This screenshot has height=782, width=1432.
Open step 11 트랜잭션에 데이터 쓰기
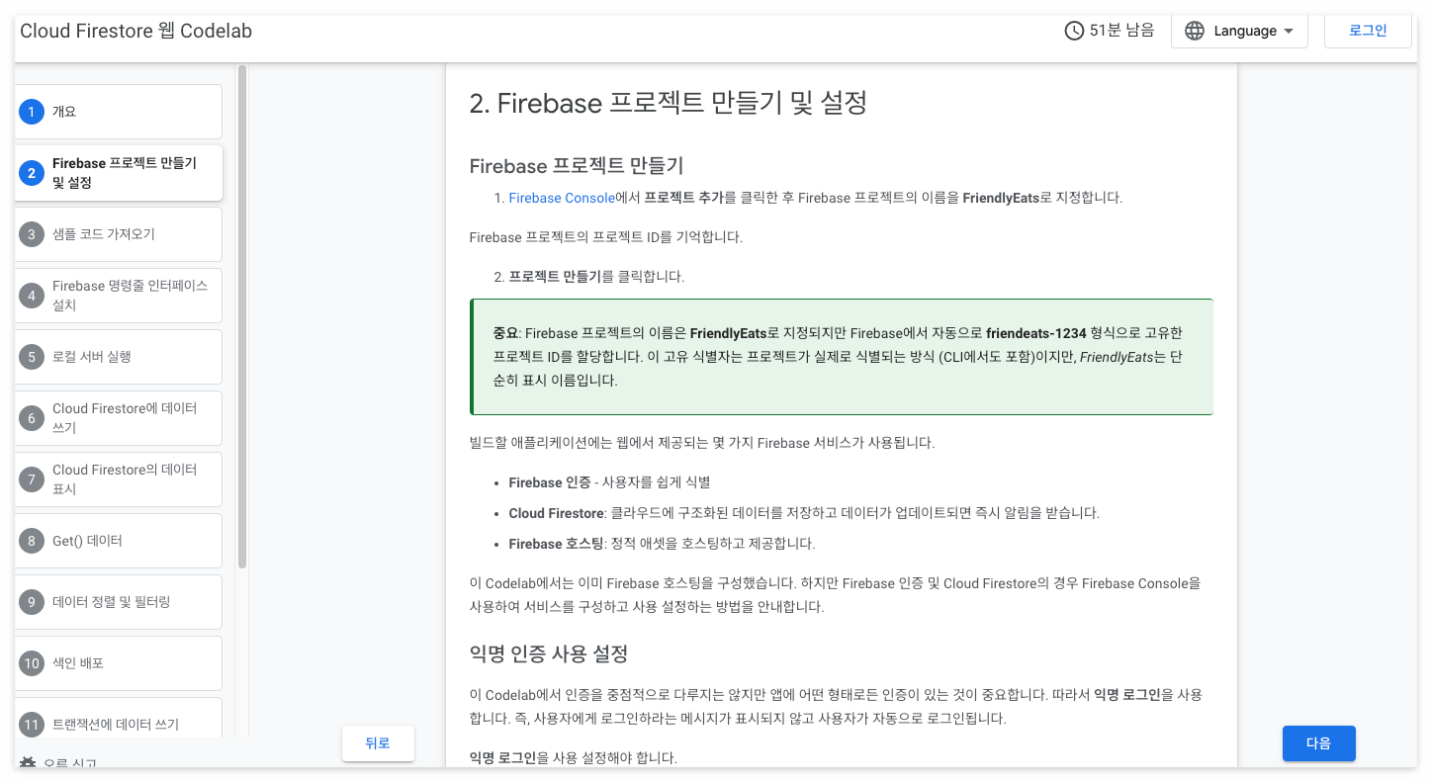[x=118, y=719]
